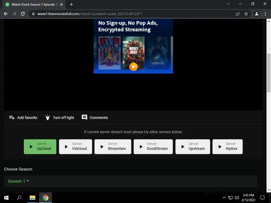This screenshot has width=271, height=203.
Task: Open the Shang-Chi poster thumbnail
Action: 157,53
